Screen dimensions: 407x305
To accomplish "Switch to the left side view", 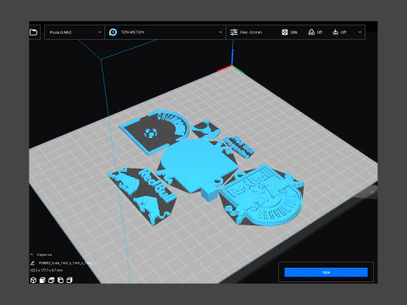I will pyautogui.click(x=60, y=280).
